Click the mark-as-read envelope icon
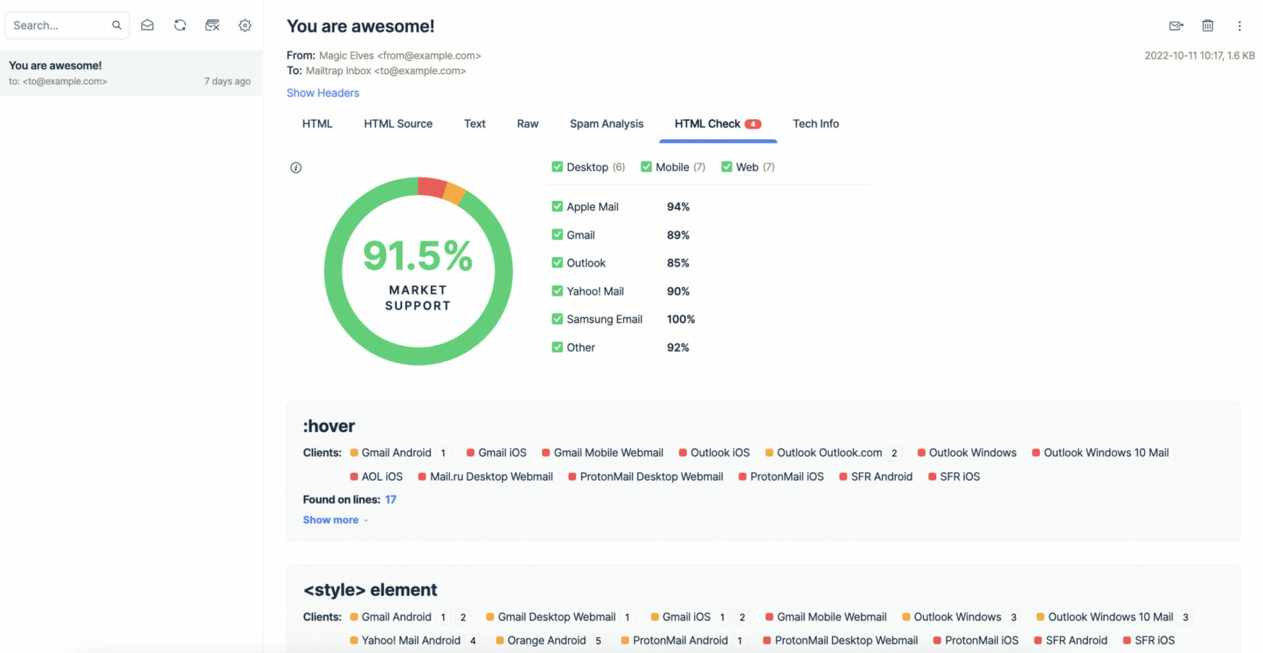Image resolution: width=1263 pixels, height=653 pixels. (x=147, y=25)
